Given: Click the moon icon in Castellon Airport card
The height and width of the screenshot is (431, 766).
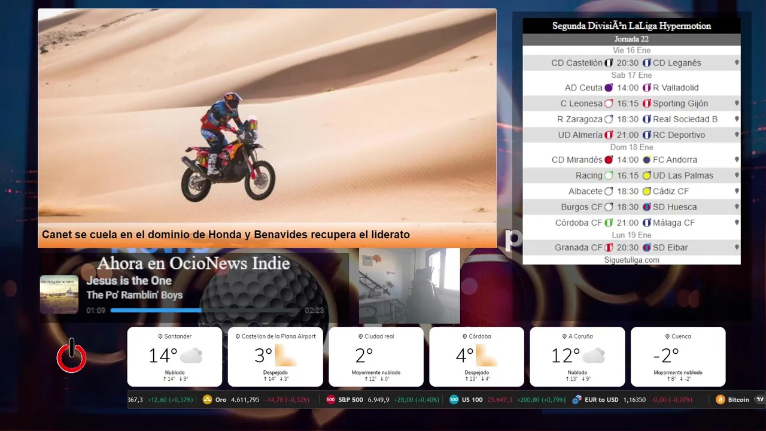Looking at the screenshot, I should [x=285, y=356].
